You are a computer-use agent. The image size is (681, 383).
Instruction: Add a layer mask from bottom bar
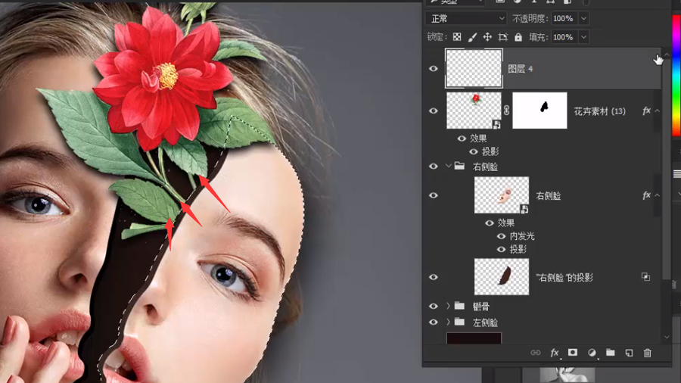pos(573,353)
